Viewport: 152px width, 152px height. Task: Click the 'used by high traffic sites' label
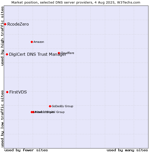(2, 36)
